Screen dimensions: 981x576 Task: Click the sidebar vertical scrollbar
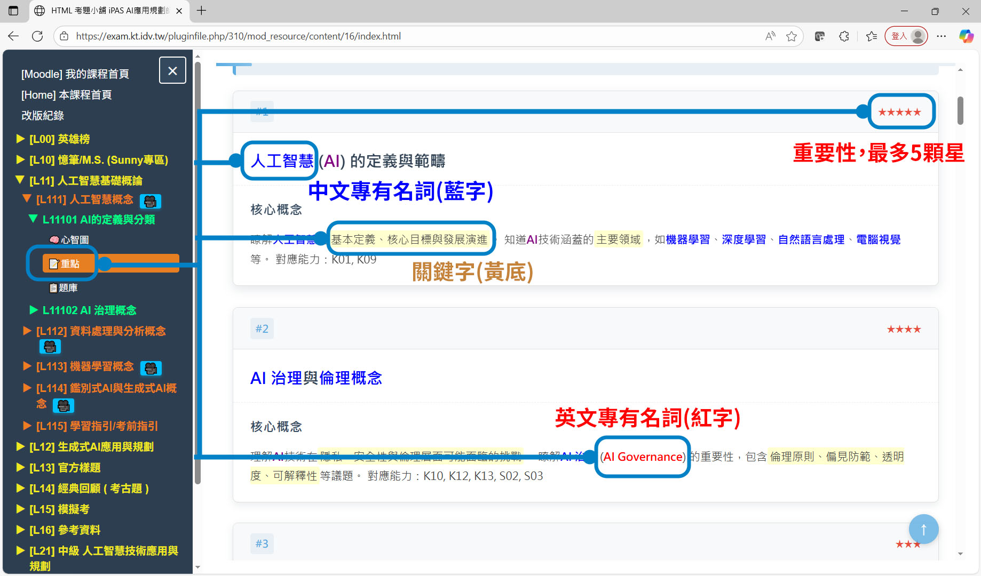pyautogui.click(x=197, y=267)
